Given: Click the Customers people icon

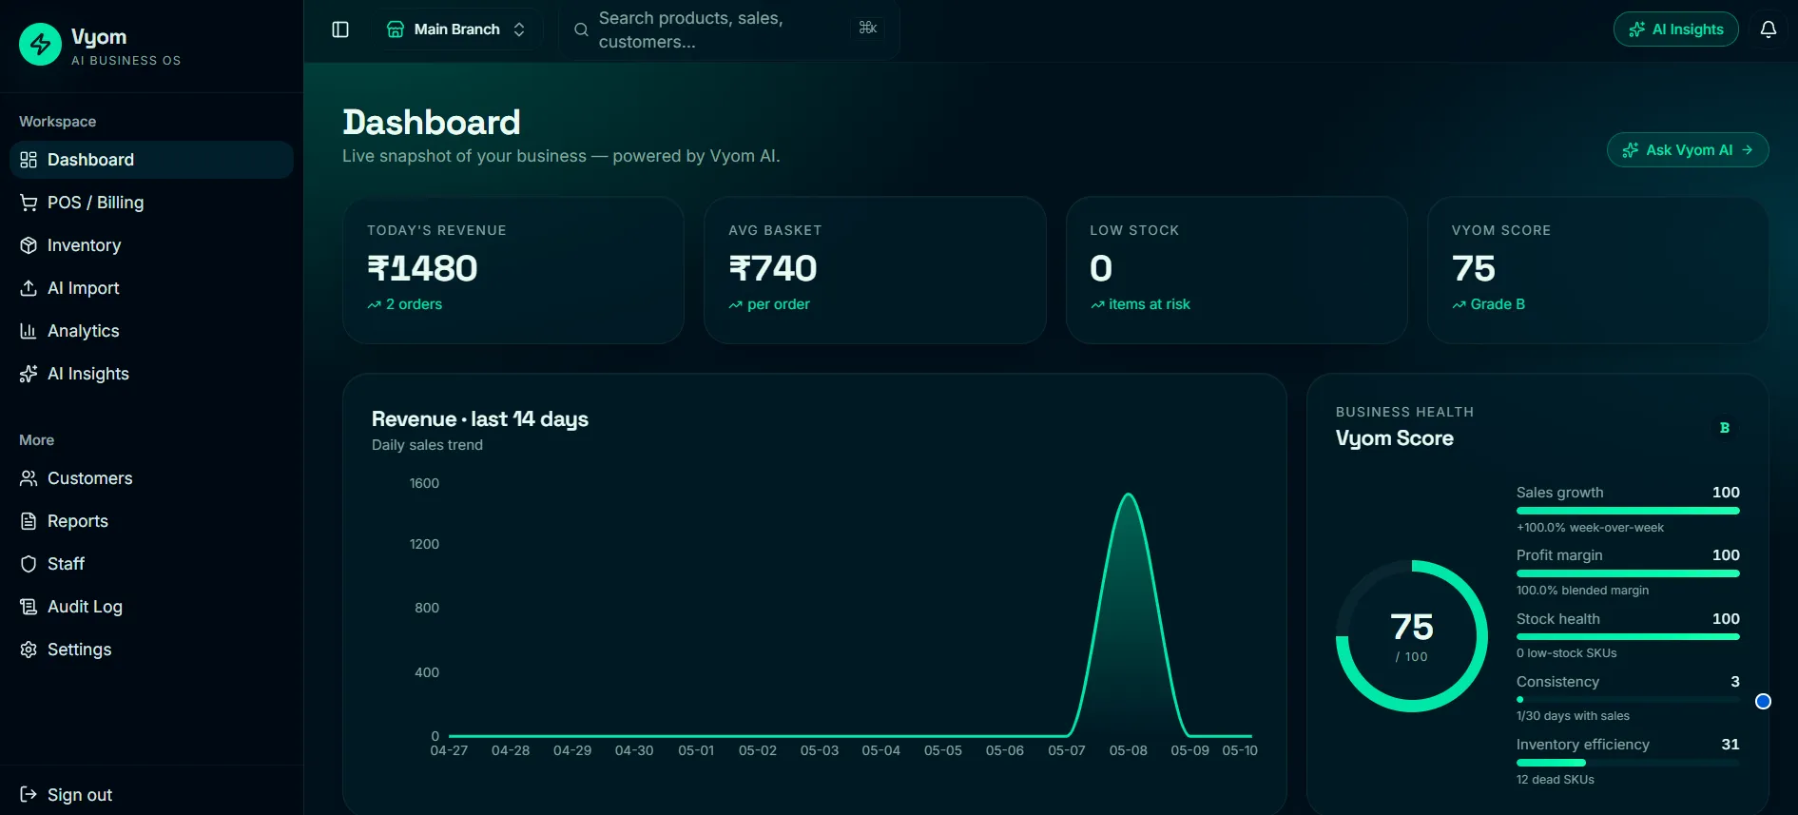Looking at the screenshot, I should coord(29,478).
